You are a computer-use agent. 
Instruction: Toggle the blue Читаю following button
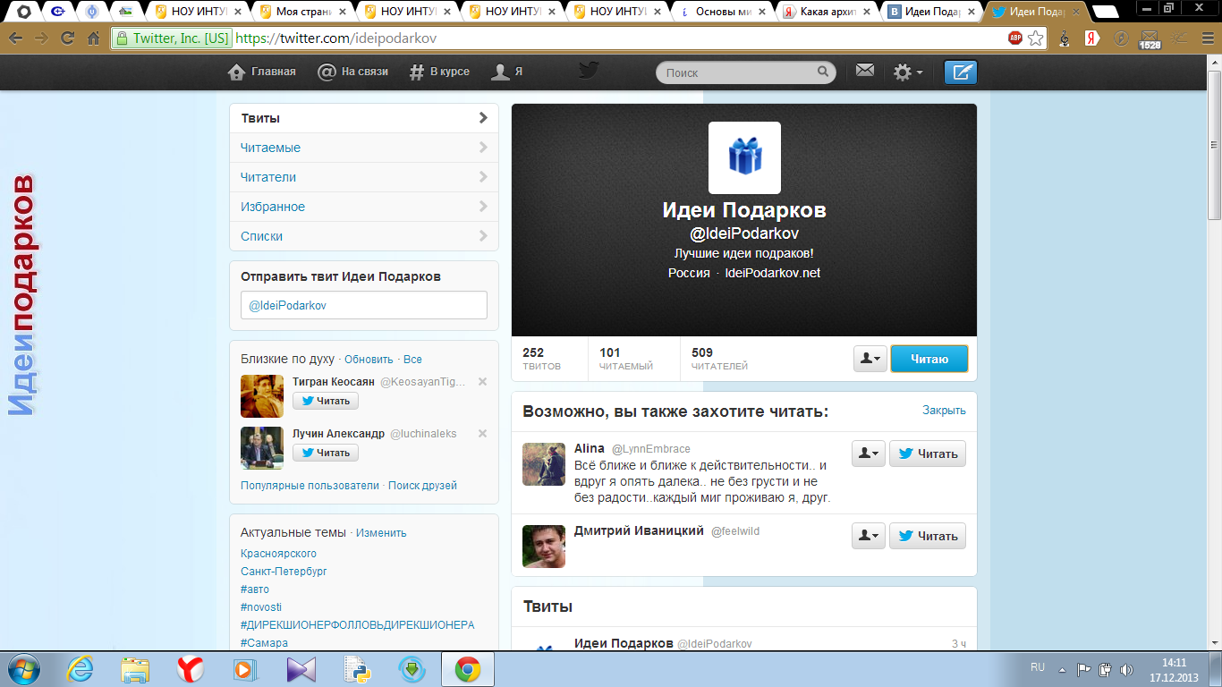click(929, 359)
